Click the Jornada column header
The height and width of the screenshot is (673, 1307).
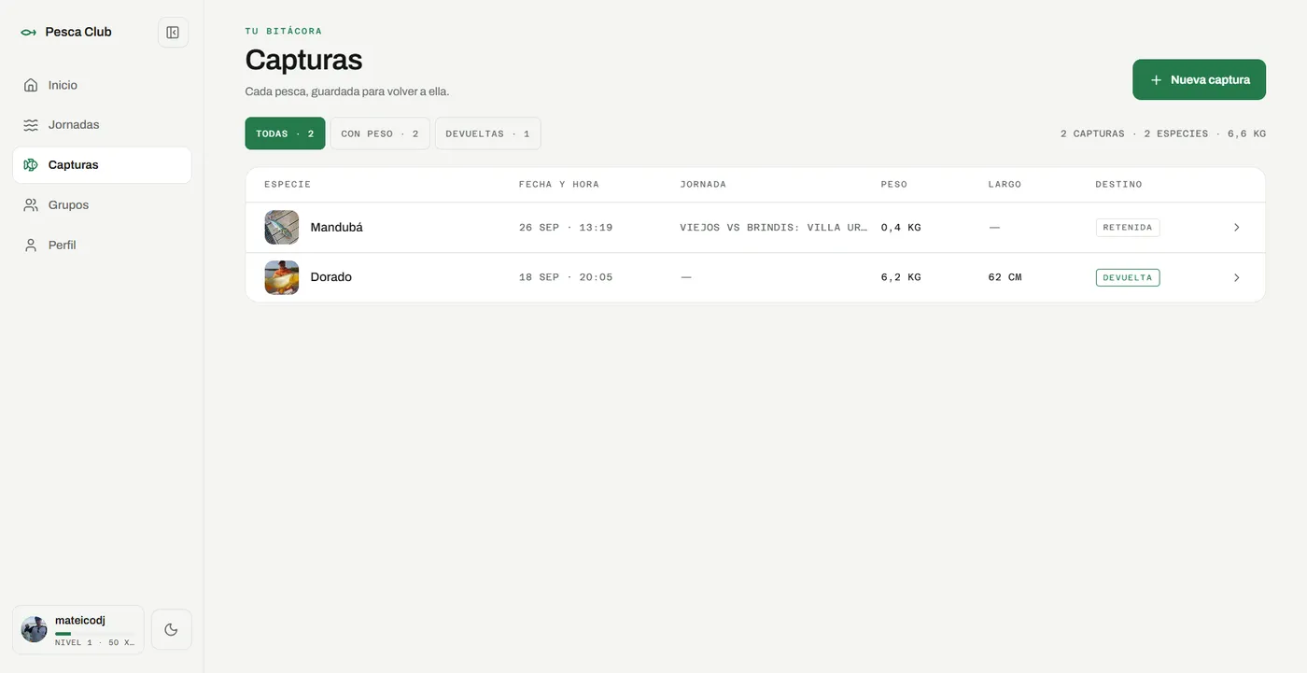click(x=703, y=185)
